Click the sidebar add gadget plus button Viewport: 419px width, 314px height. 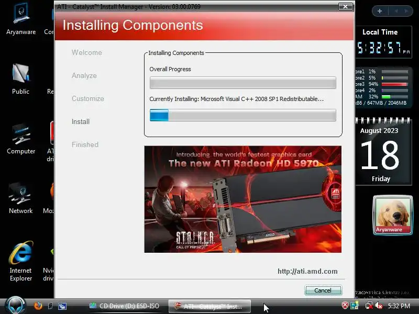pyautogui.click(x=380, y=11)
